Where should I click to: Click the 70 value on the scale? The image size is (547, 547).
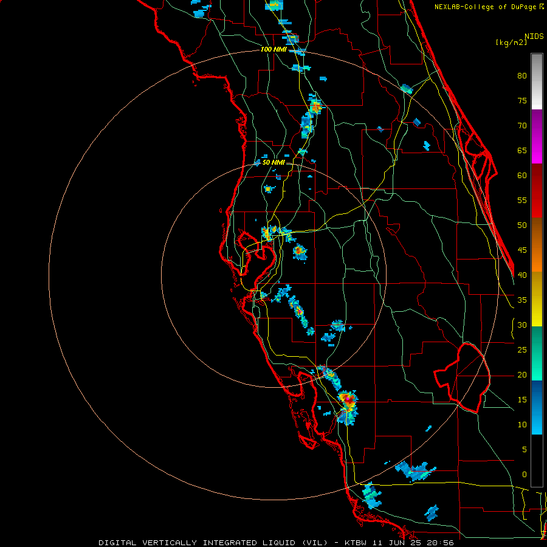pyautogui.click(x=522, y=126)
